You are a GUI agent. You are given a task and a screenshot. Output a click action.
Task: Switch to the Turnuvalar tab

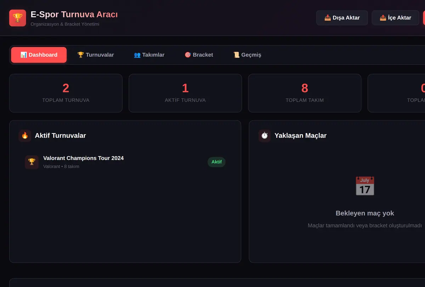[96, 55]
